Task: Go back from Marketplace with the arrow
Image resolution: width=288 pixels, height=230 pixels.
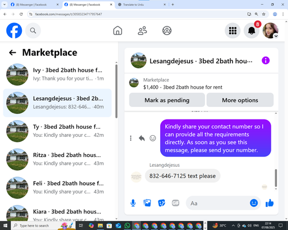Action: [13, 52]
